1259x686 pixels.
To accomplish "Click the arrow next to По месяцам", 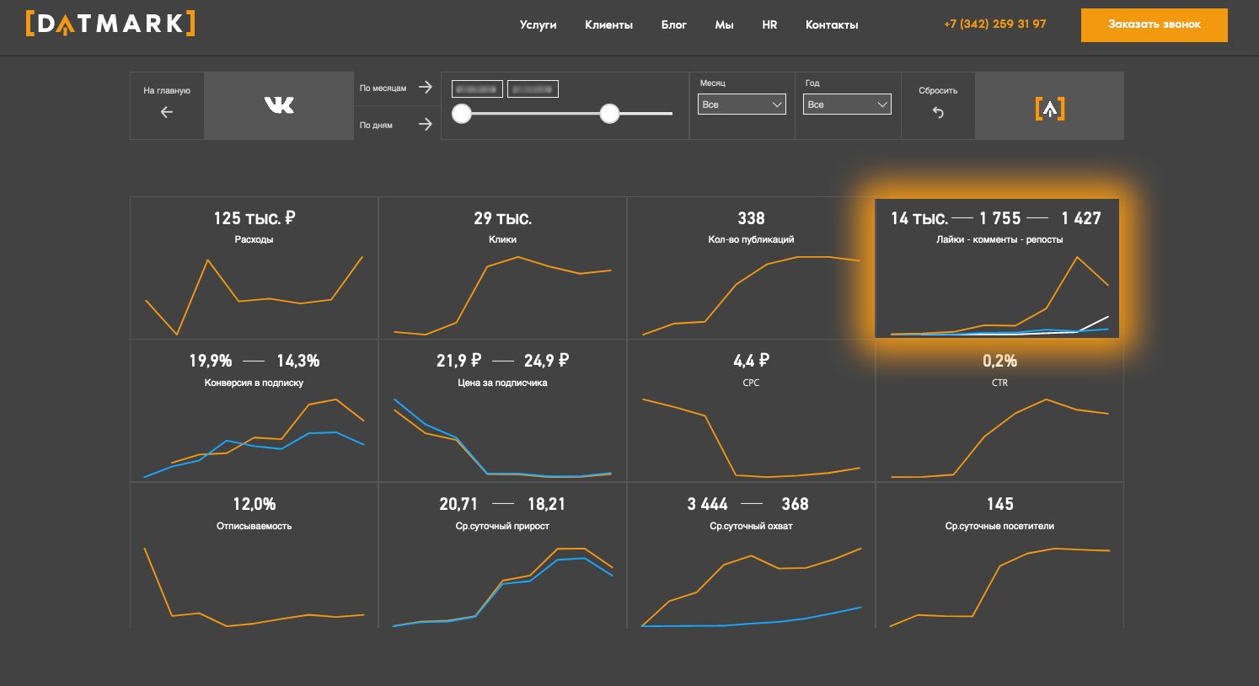I will (x=426, y=87).
